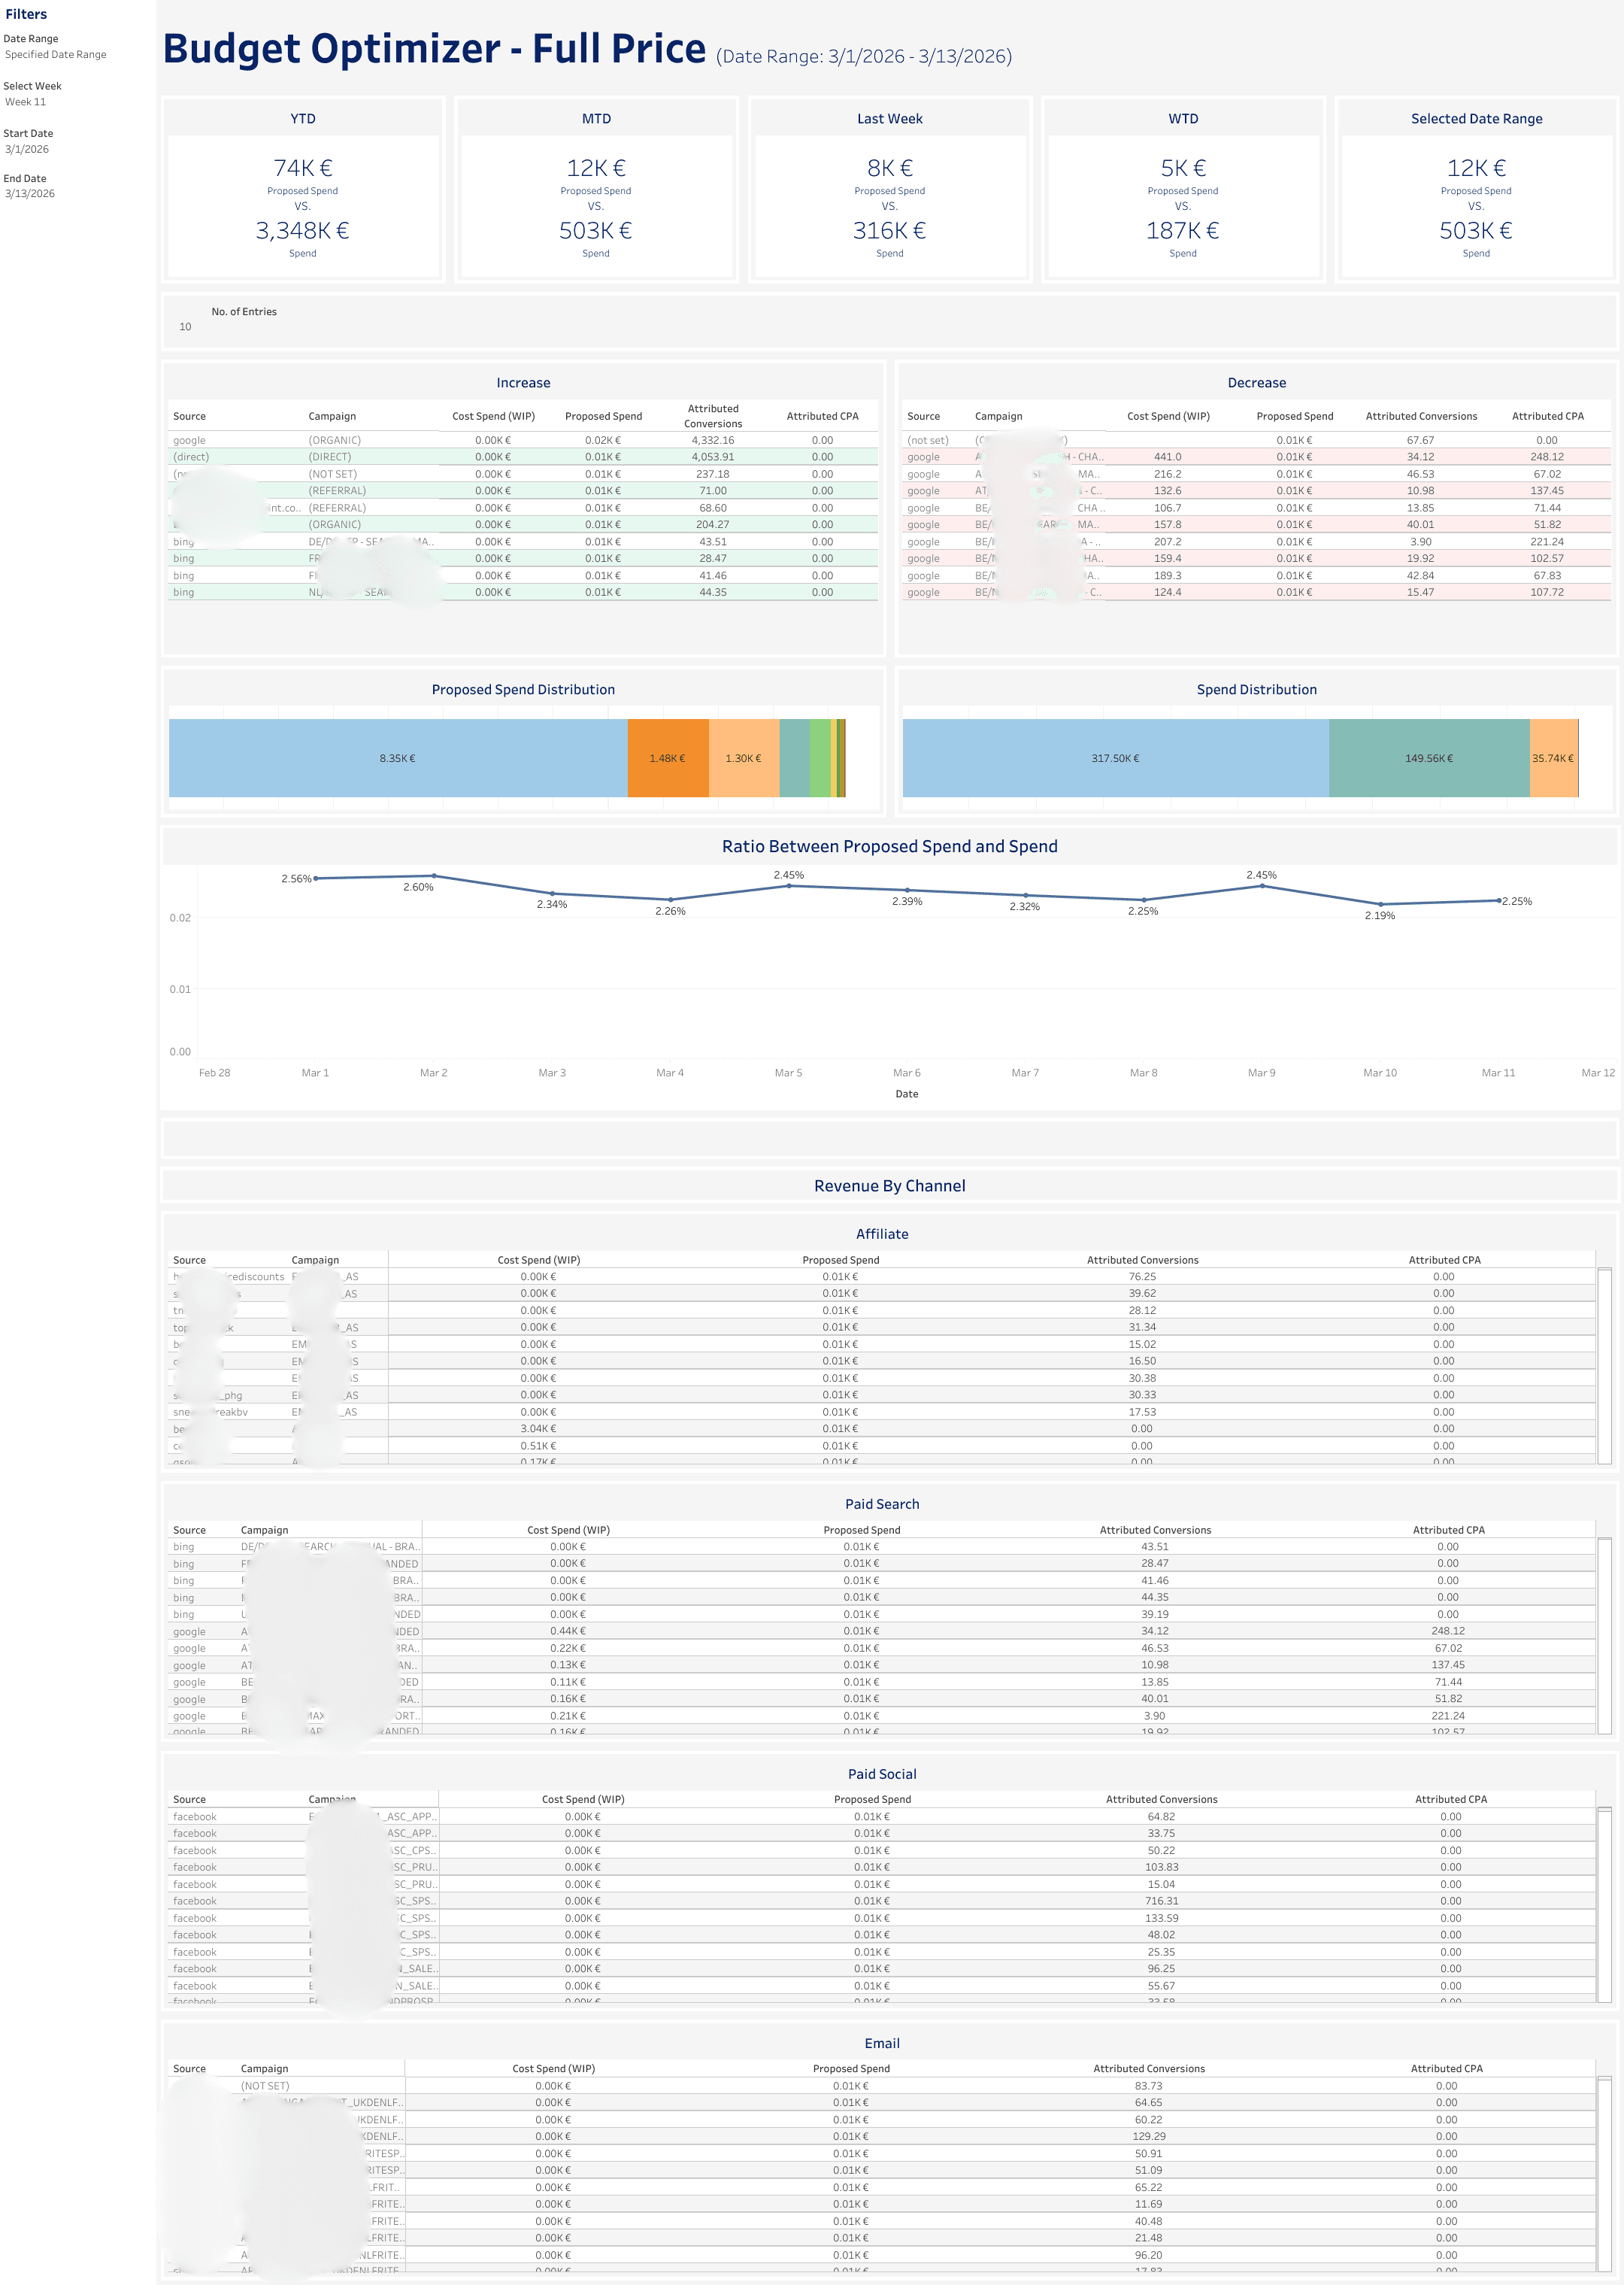Open the Date Range filter dropdown

[x=56, y=55]
